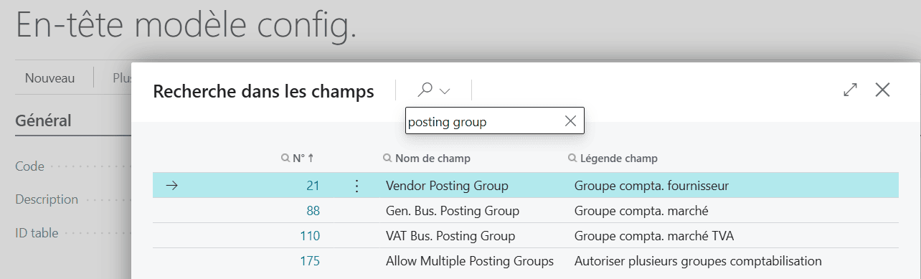
Task: Click the ID table field label
Action: coord(37,232)
